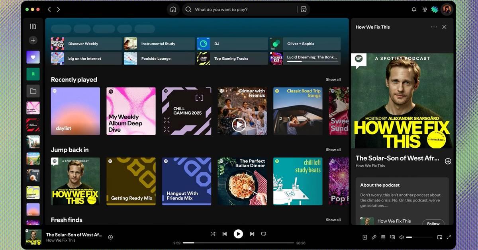
Task: Click 'About the podcast' heading
Action: click(380, 185)
